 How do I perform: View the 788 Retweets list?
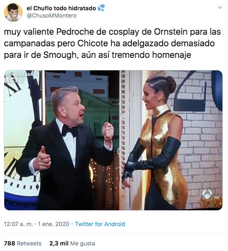(x=23, y=243)
